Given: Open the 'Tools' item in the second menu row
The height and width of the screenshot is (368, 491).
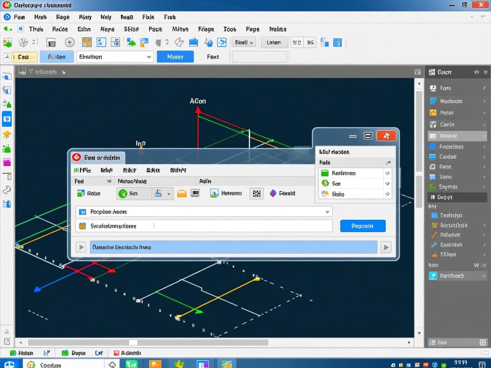Looking at the screenshot, I should (x=230, y=29).
